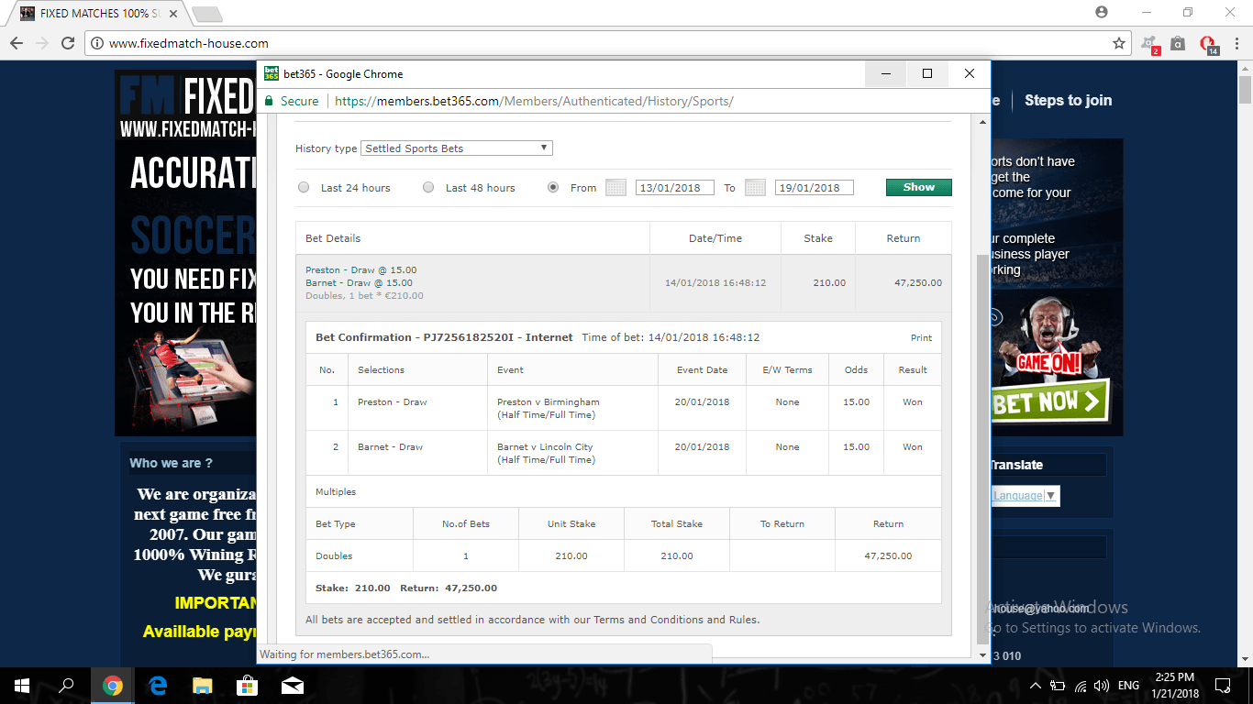This screenshot has width=1253, height=704.
Task: Click the extension icon with red badge 2
Action: click(1149, 43)
